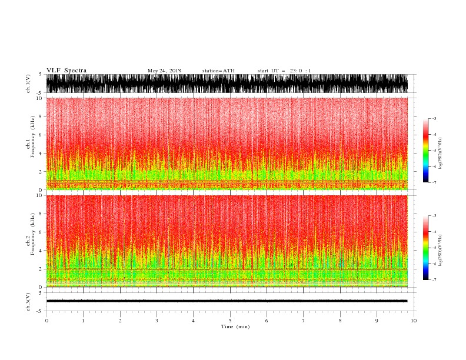Viewport: 466px width, 360px height.
Task: Click inside the ch.1 spectrogram panel
Action: click(227, 144)
